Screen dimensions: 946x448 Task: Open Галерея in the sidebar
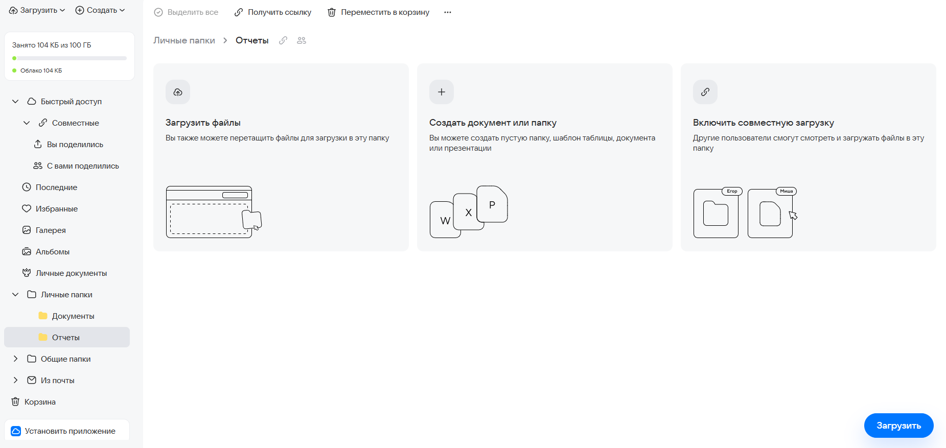pos(51,230)
